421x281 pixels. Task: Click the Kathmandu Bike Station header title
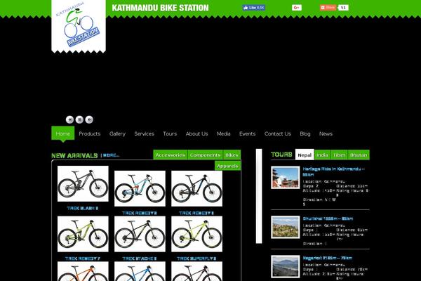[x=160, y=8]
